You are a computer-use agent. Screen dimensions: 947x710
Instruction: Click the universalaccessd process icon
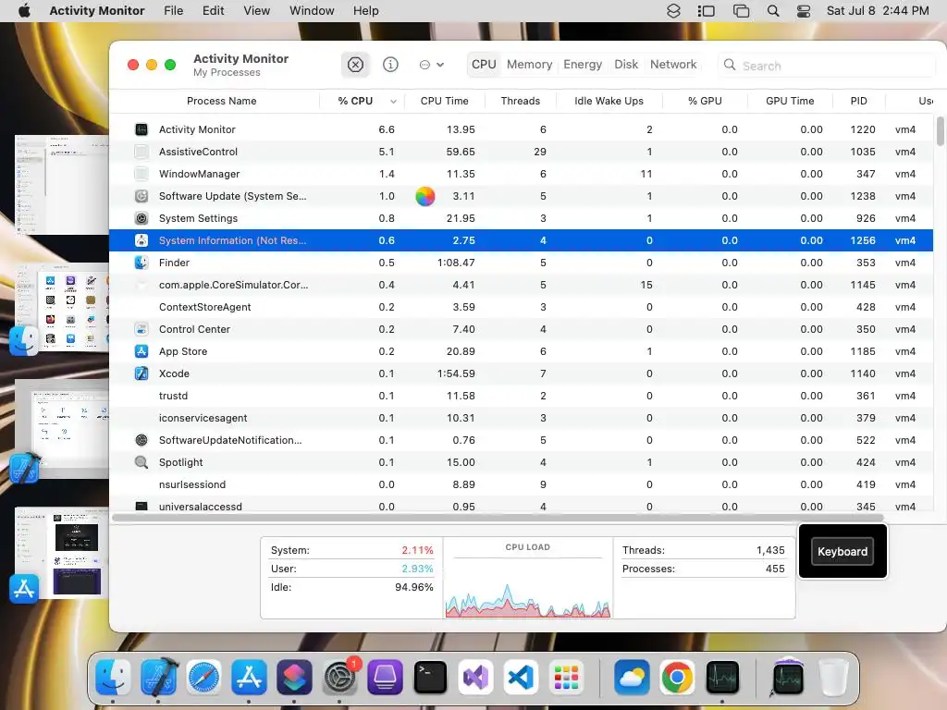point(141,506)
